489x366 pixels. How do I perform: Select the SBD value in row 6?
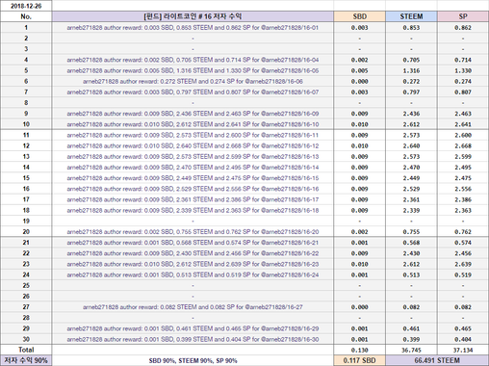[359, 81]
